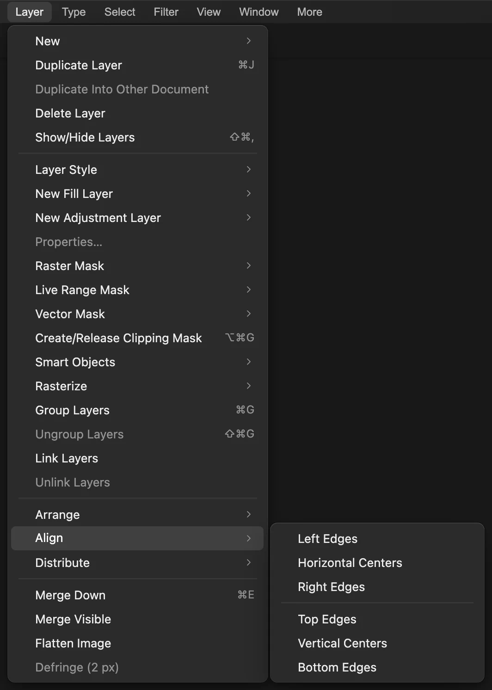Choose Duplicate Layer
Screen dimensions: 492x690
click(x=137, y=65)
